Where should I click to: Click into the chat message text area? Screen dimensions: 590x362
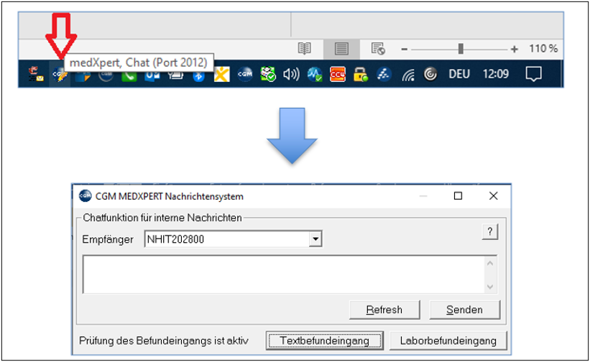(x=283, y=274)
